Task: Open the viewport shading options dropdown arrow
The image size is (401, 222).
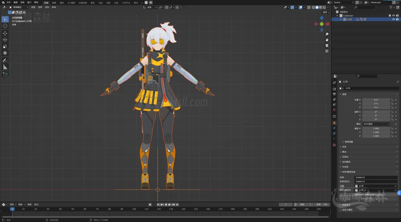Action: pos(328,7)
